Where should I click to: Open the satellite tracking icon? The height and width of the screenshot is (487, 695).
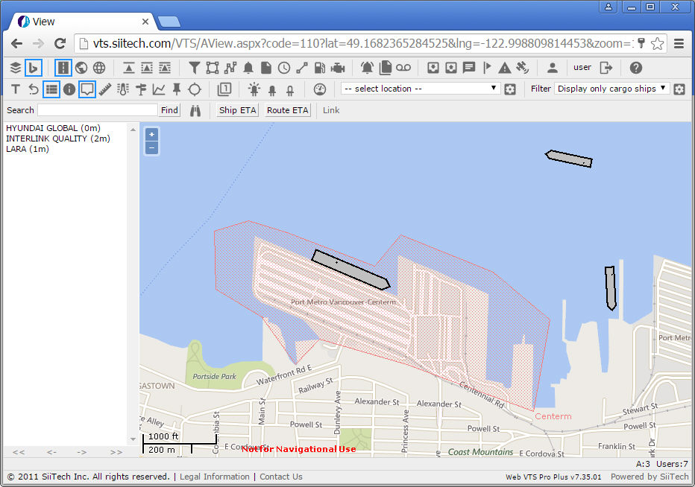click(x=523, y=68)
